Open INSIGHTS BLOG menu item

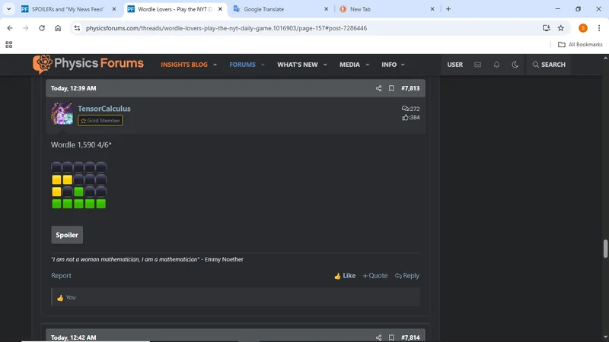coord(184,65)
